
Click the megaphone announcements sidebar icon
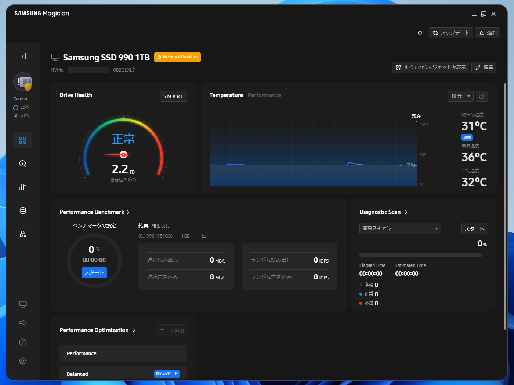(23, 323)
